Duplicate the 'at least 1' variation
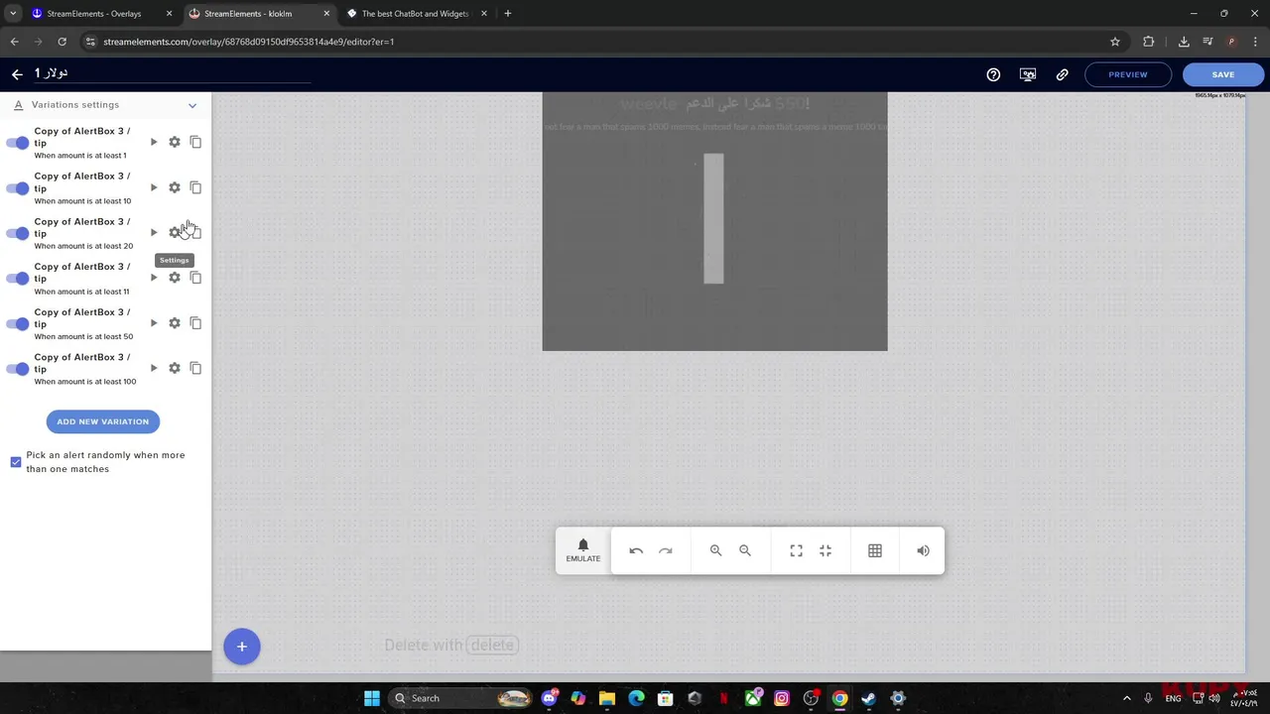This screenshot has width=1270, height=714. pyautogui.click(x=195, y=142)
